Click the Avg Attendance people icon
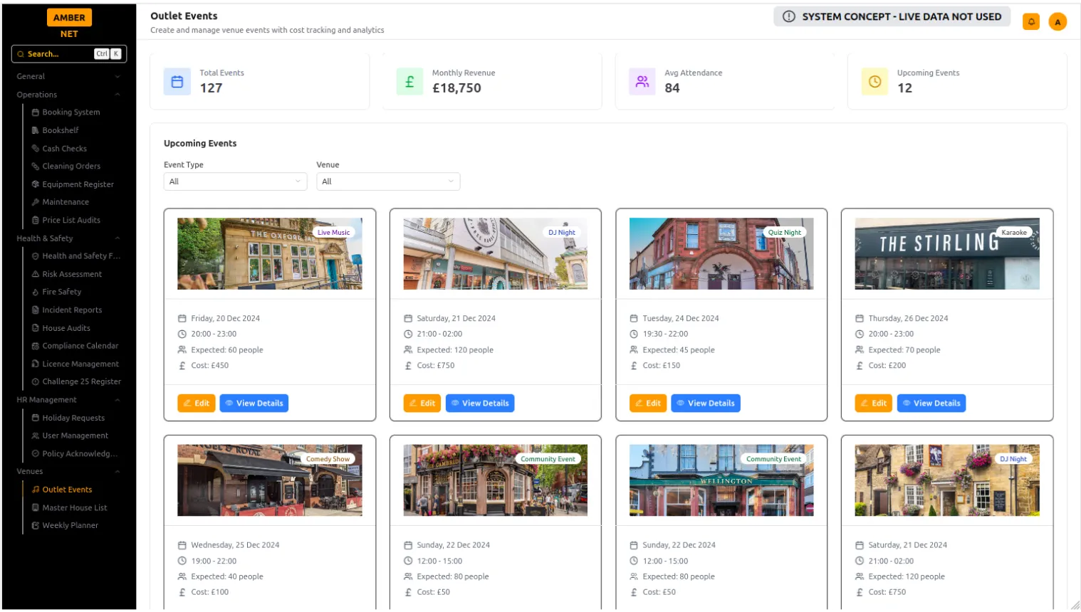This screenshot has width=1081, height=612. pos(642,82)
